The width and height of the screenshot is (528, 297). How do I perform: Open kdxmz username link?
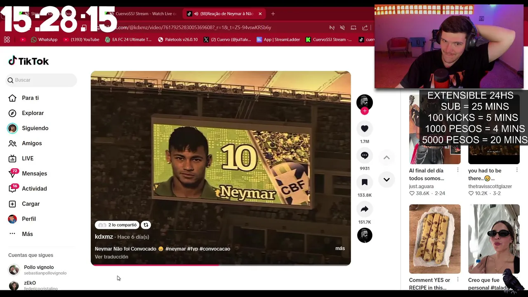[104, 237]
